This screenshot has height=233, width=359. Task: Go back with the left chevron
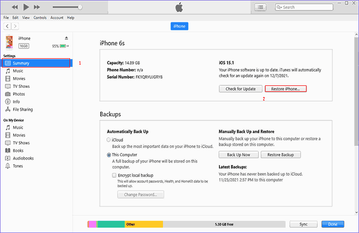[7, 26]
